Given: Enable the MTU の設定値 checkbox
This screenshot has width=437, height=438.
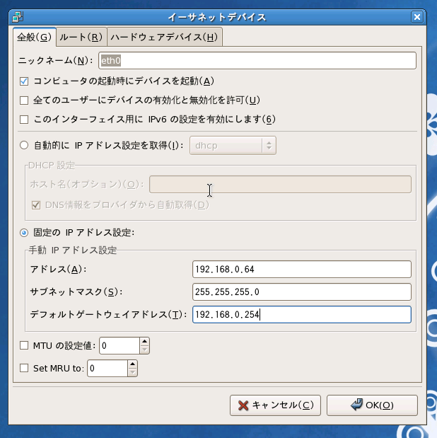Looking at the screenshot, I should [24, 345].
